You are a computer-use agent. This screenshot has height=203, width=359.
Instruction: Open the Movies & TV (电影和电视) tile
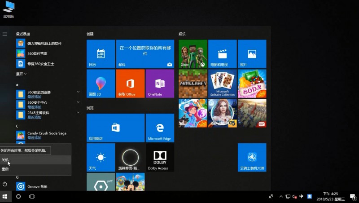click(x=222, y=54)
